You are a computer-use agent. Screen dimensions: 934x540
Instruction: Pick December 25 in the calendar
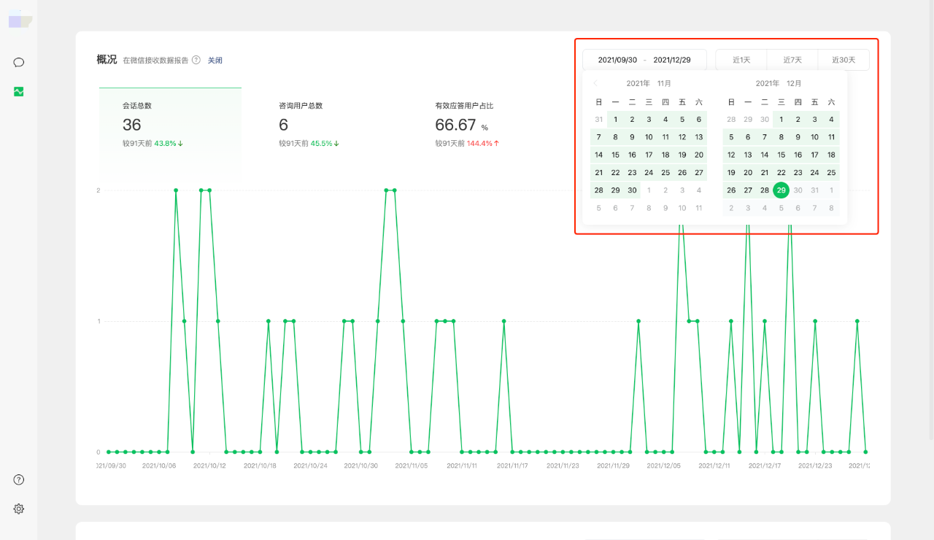tap(831, 173)
